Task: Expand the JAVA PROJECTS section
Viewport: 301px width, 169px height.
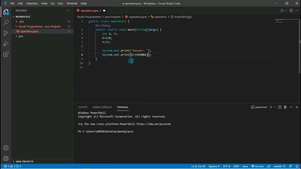Action: pyautogui.click(x=24, y=161)
